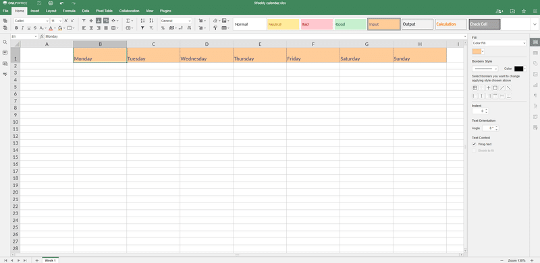
Task: Open the chart settings sidebar icon
Action: pos(535,85)
